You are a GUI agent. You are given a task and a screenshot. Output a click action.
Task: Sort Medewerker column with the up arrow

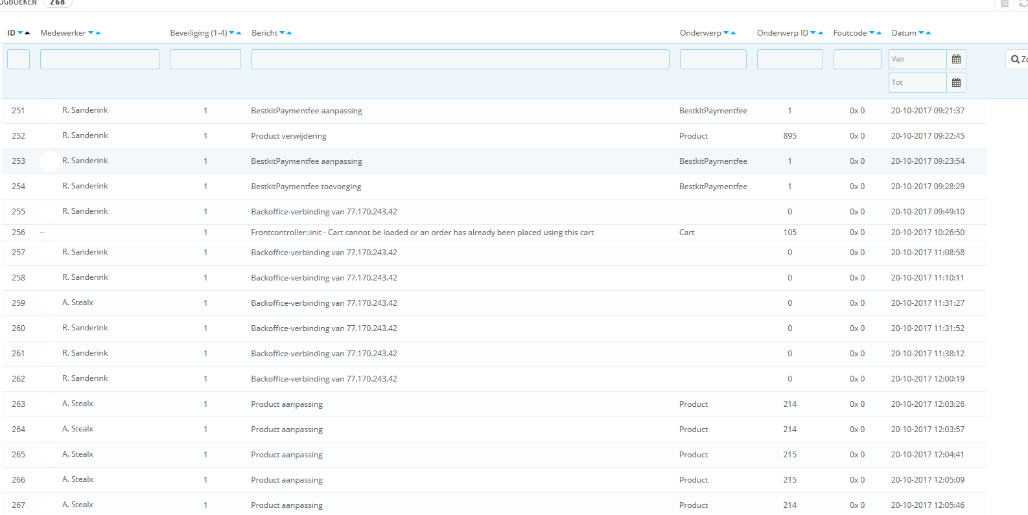pos(98,33)
